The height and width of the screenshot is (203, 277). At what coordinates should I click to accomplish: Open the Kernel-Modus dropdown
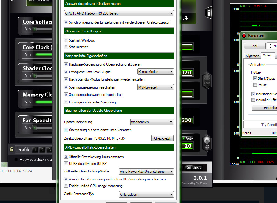(x=156, y=72)
